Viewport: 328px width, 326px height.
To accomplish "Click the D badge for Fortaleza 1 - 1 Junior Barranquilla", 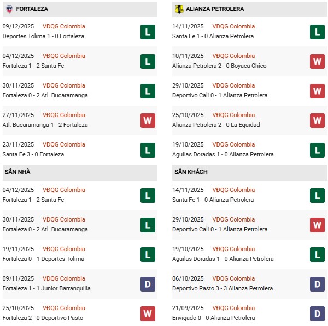I will point(147,284).
